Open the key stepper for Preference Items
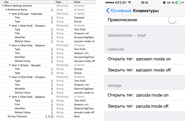Image resolution: width=185 pixels, height=121 pixels. click(x=52, y=10)
